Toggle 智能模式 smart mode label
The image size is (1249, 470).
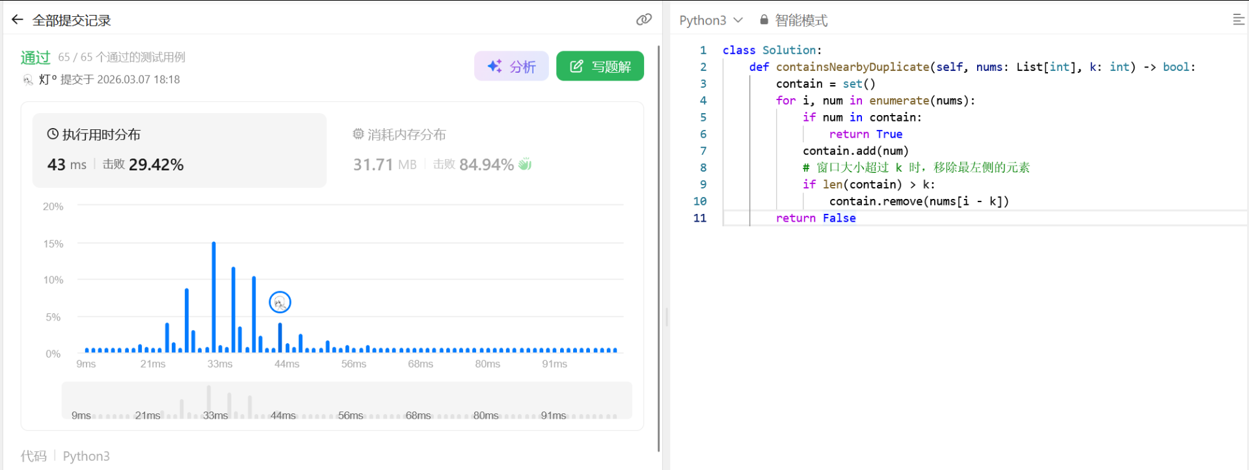[x=801, y=20]
